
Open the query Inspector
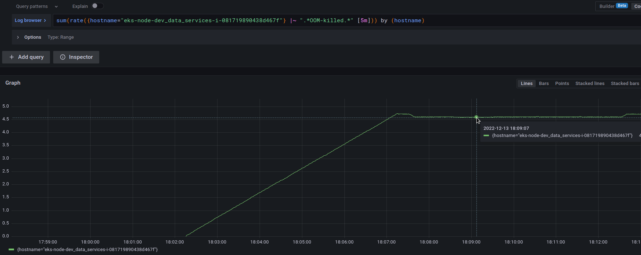76,57
